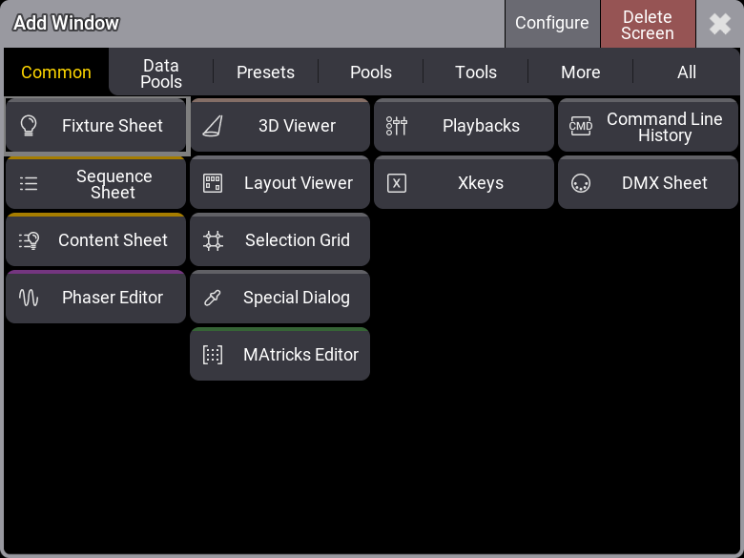Click the Command Line History CMD icon
The height and width of the screenshot is (558, 744).
tap(581, 126)
